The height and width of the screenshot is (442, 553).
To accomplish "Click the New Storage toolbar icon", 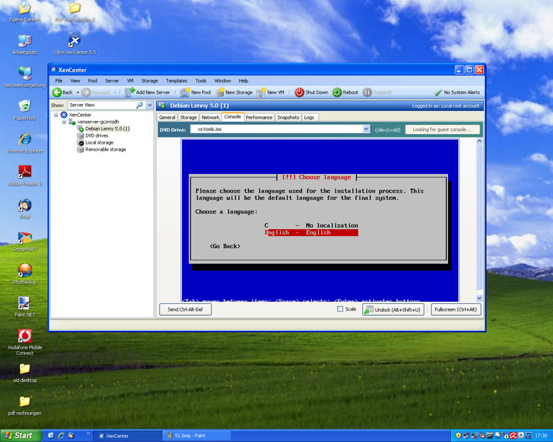I will click(220, 93).
